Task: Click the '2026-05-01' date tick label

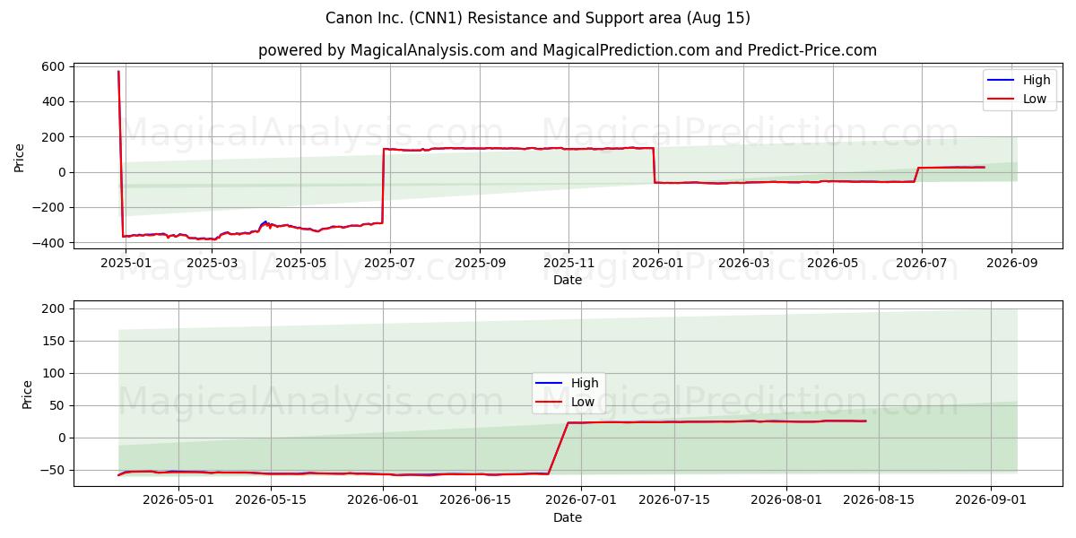Action: click(178, 500)
